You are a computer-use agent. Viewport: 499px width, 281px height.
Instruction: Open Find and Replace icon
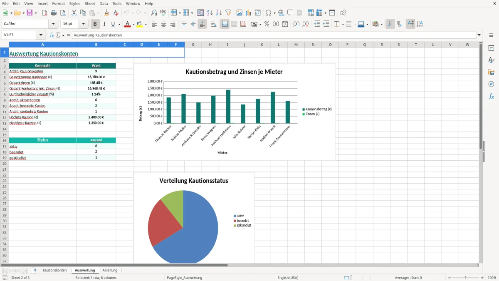(x=154, y=13)
